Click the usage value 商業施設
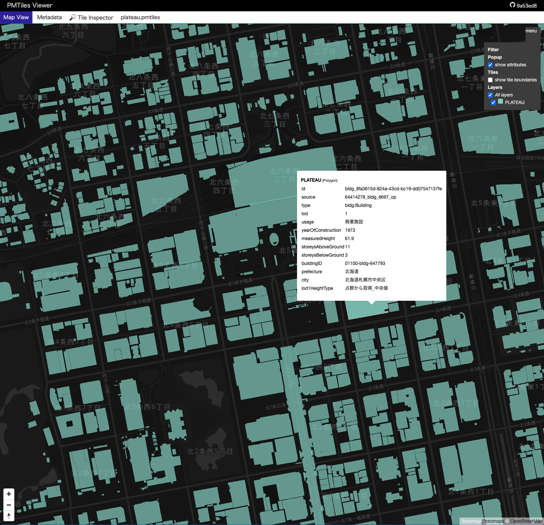 coord(354,222)
